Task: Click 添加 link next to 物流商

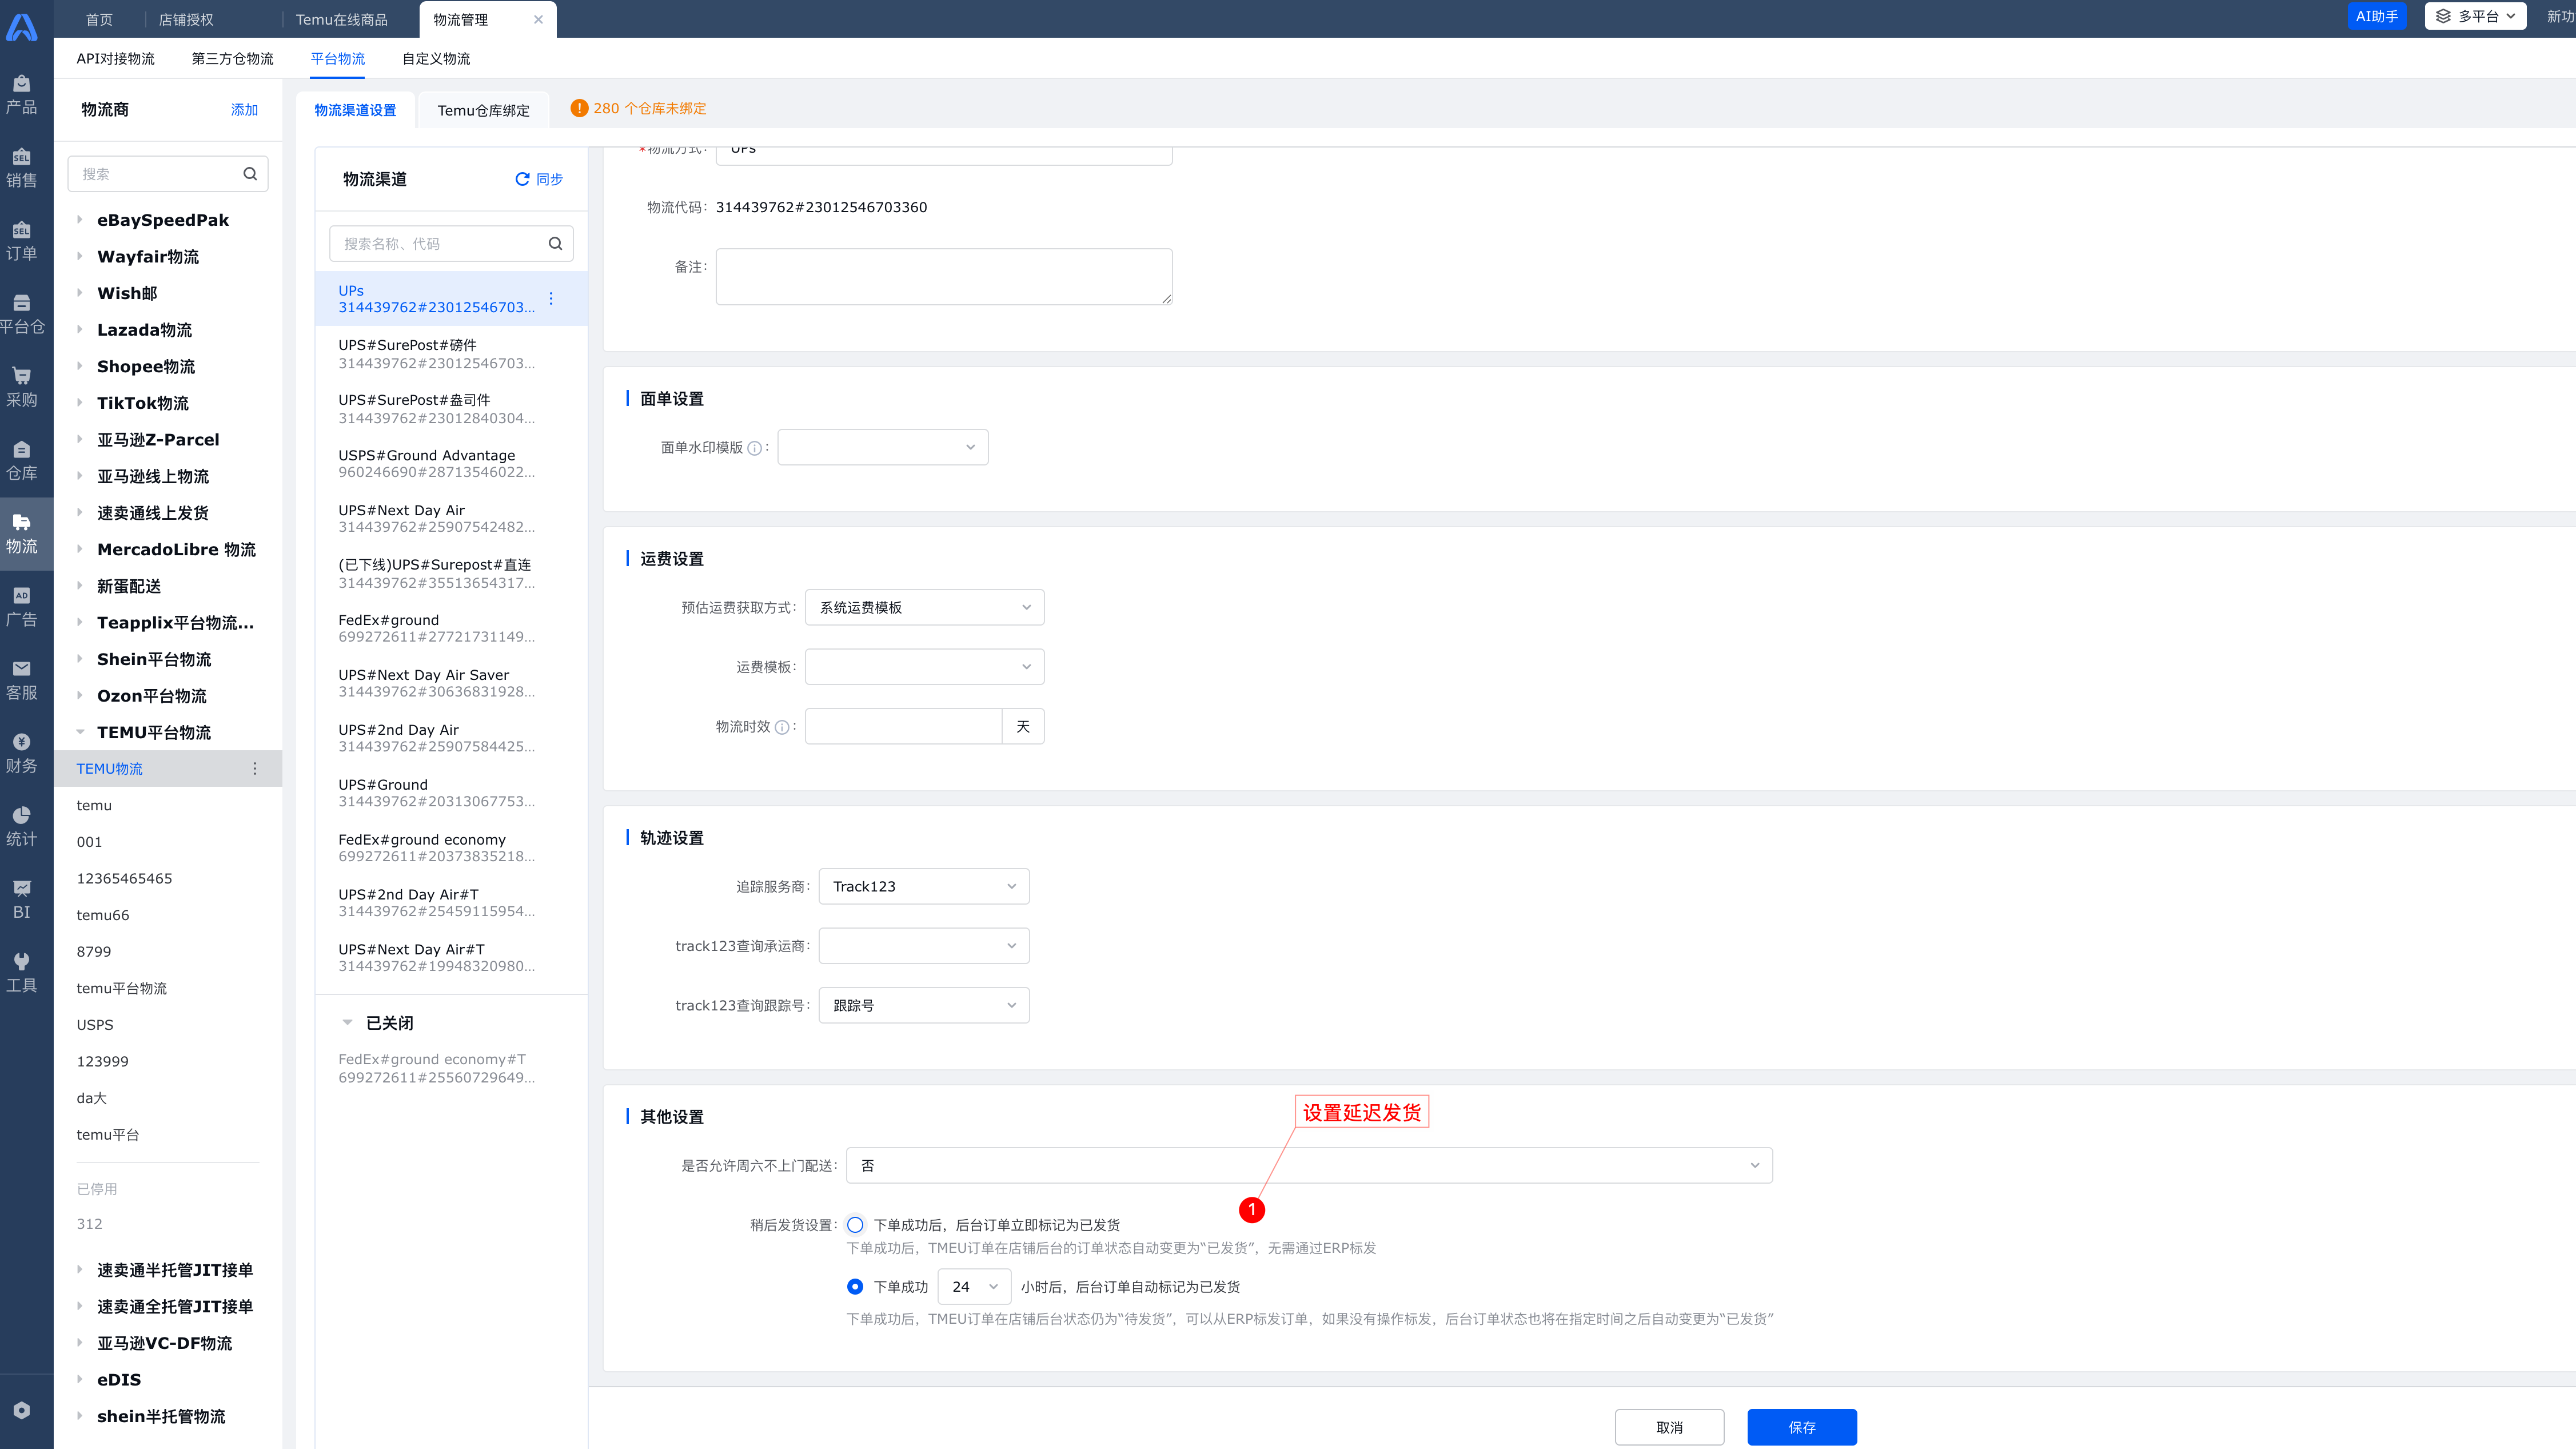Action: point(244,110)
